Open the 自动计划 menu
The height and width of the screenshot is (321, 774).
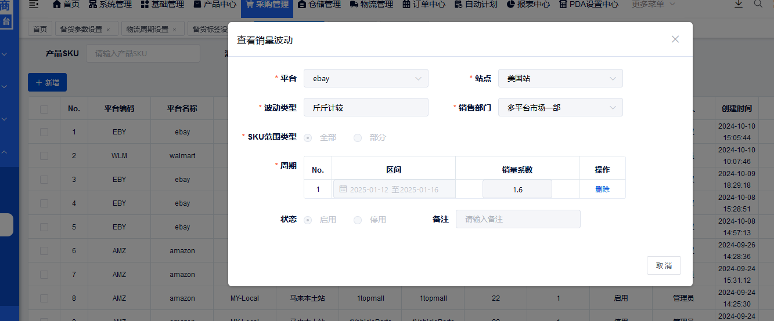476,5
